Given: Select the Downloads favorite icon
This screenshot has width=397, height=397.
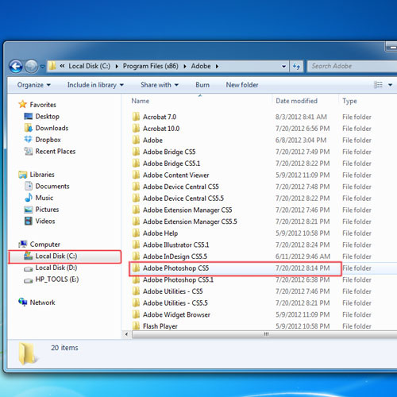Looking at the screenshot, I should (x=28, y=128).
